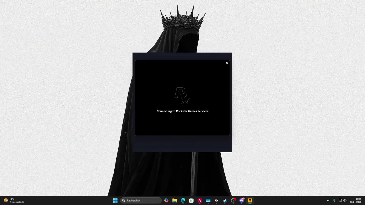Launch Microsoft Edge from the taskbar
This screenshot has width=365, height=205.
click(x=183, y=200)
